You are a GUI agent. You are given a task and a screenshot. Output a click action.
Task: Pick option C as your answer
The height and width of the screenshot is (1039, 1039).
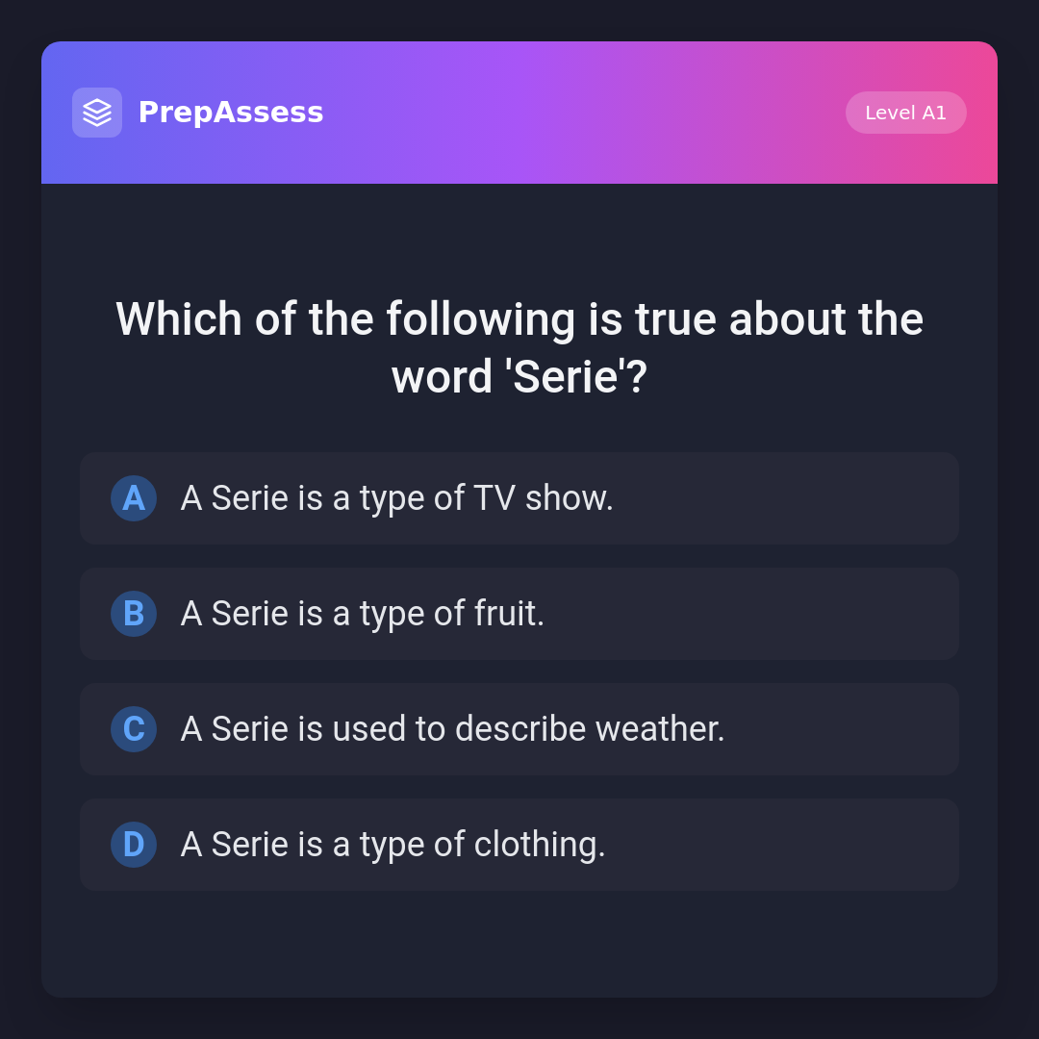point(519,729)
